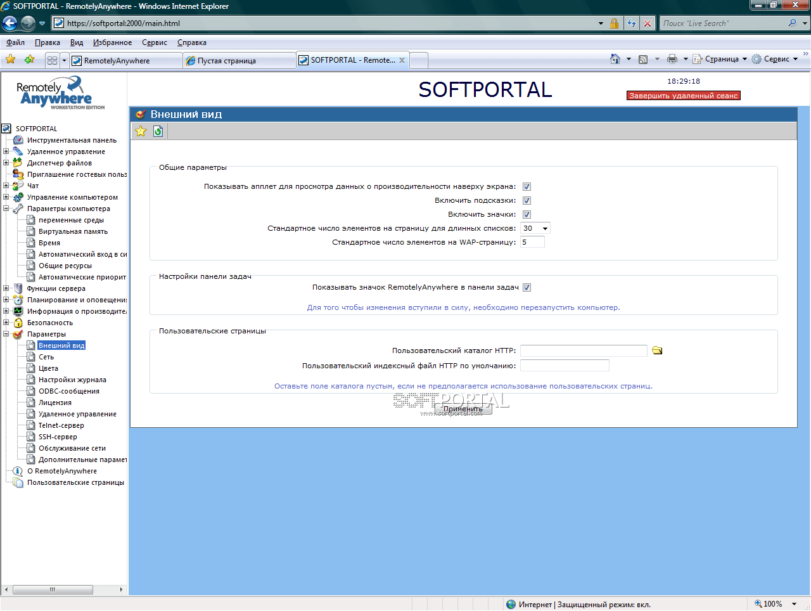This screenshot has height=611, width=811.
Task: Click the Live Search magnifier icon
Action: pos(792,23)
